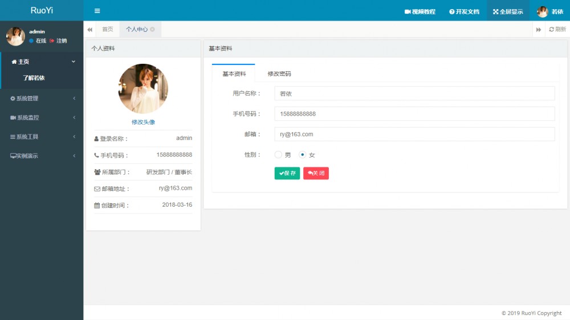The image size is (570, 320).
Task: Toggle the sidebar hamburger menu icon
Action: point(97,11)
